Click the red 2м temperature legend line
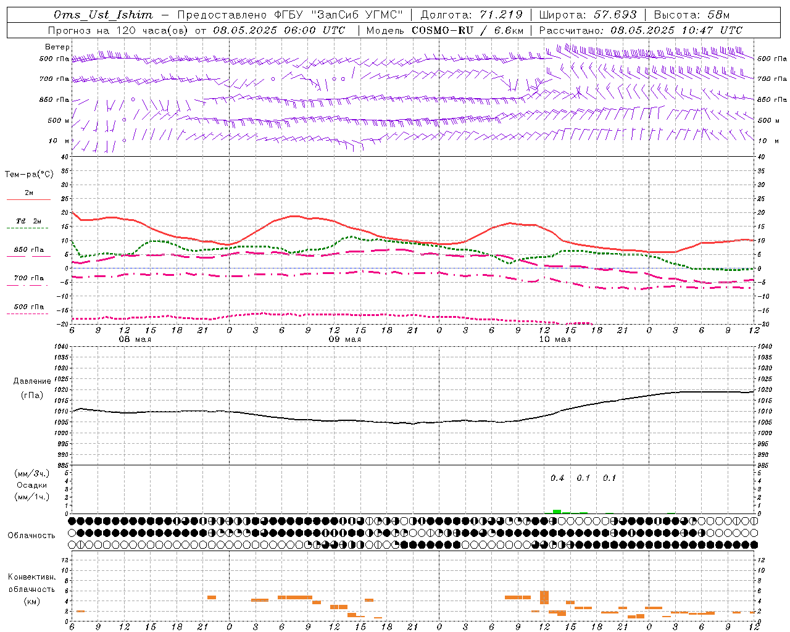790x632 pixels. click(x=28, y=199)
